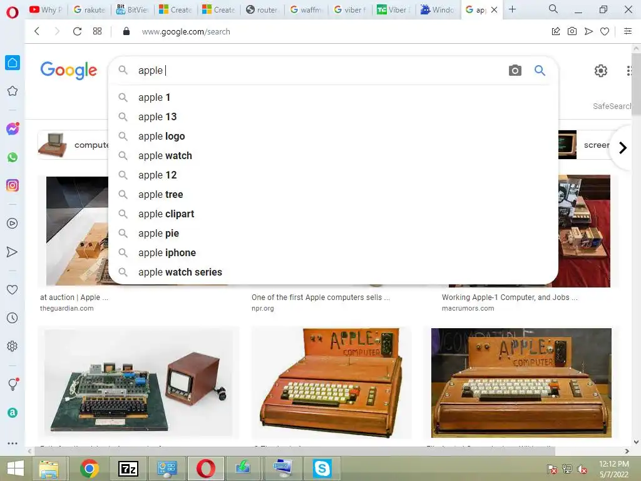
Task: Select suggestion 'apple pie'
Action: (x=333, y=233)
